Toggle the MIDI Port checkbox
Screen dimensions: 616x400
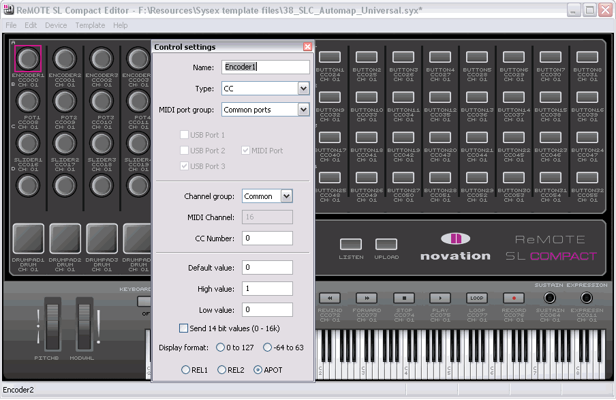pos(245,151)
